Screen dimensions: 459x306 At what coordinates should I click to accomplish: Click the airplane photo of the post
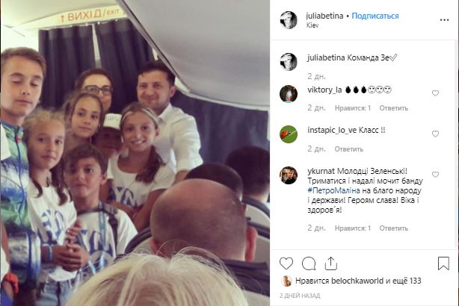(x=135, y=153)
